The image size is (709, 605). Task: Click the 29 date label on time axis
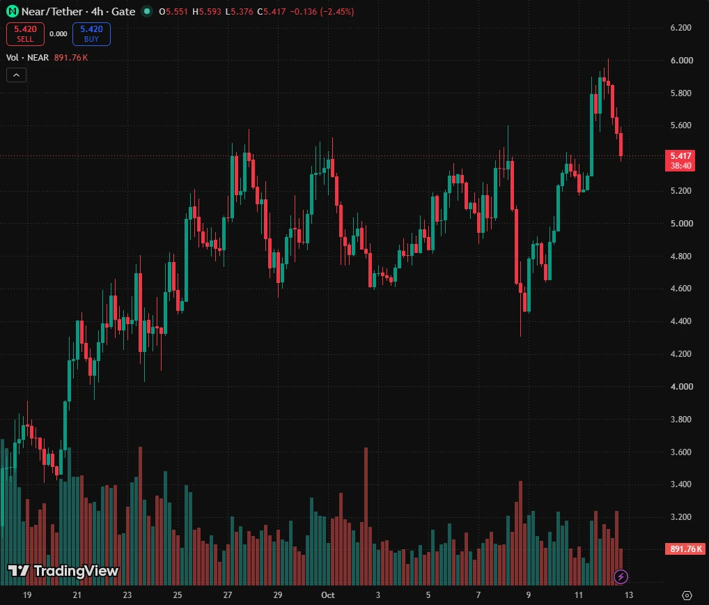278,595
